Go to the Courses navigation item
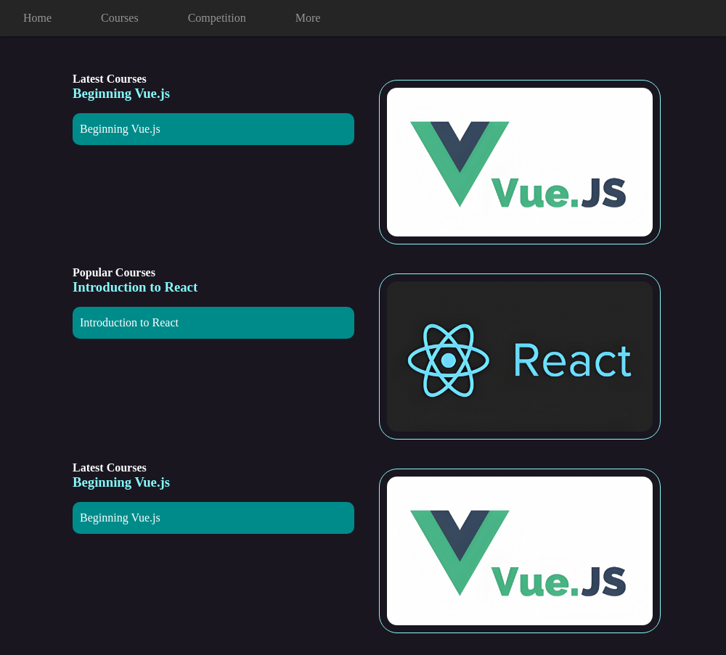The image size is (726, 655). 119,18
